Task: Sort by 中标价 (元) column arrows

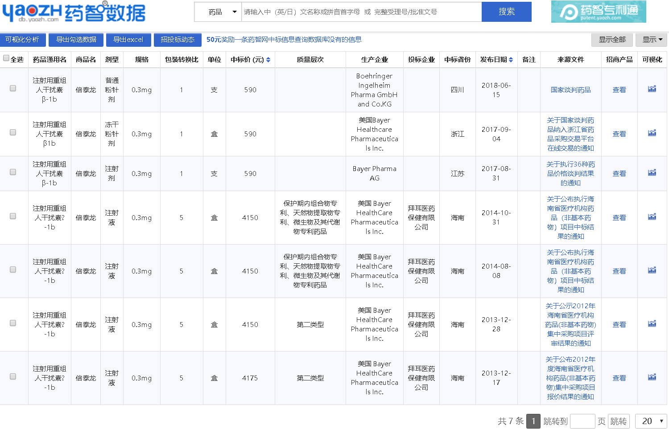Action: (x=268, y=60)
